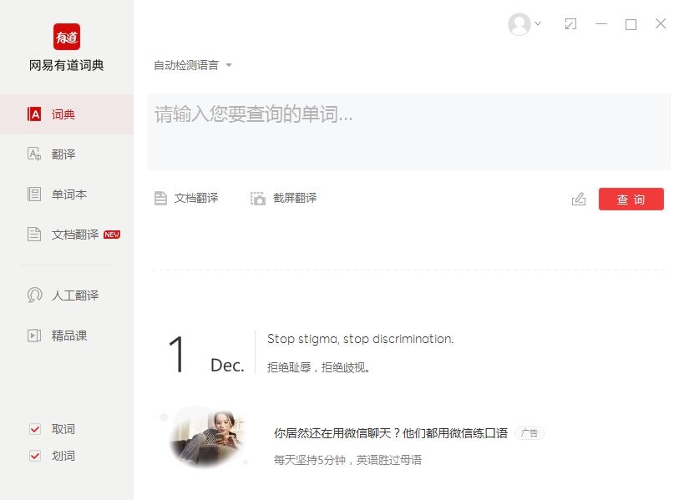Click the red 查询 search button
684x500 pixels.
point(631,199)
